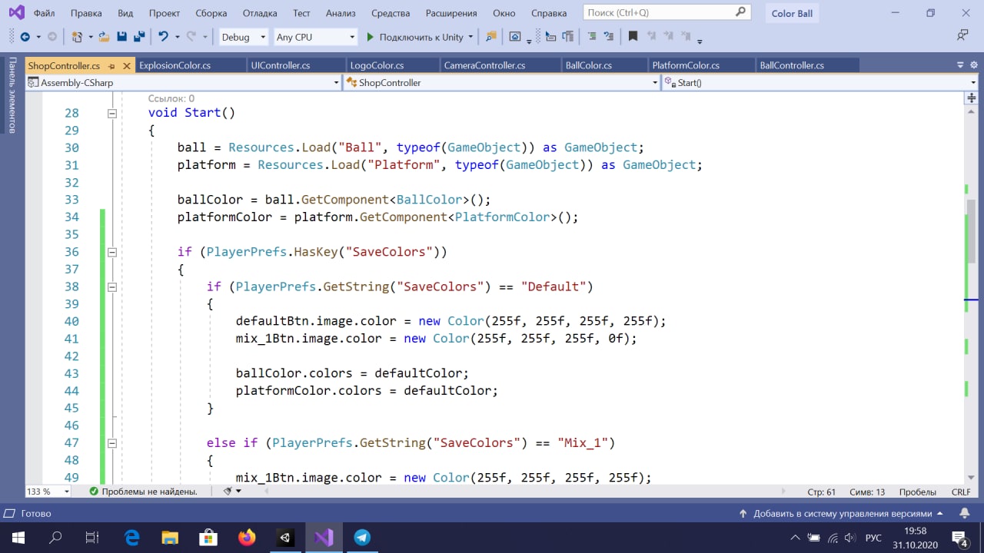
Task: Click the Пробелы indentation indicator
Action: tap(917, 492)
